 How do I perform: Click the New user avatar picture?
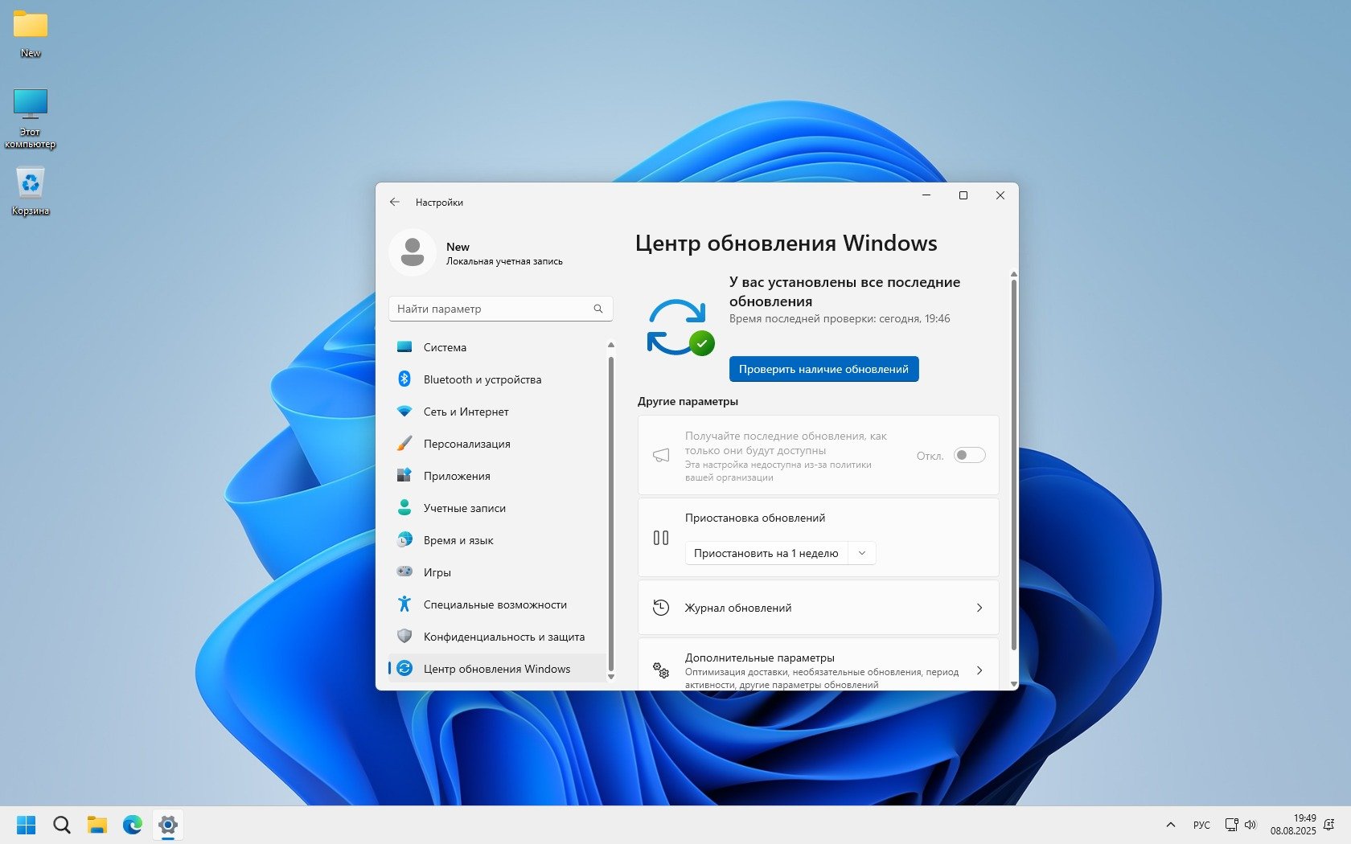(413, 252)
